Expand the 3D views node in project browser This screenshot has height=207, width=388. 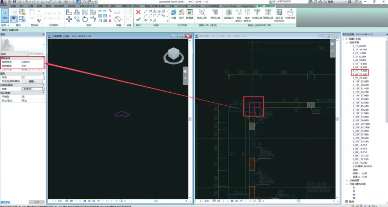pyautogui.click(x=347, y=180)
